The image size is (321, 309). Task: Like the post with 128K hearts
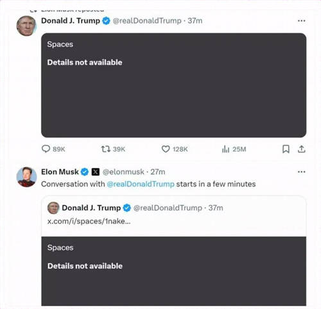coord(166,149)
